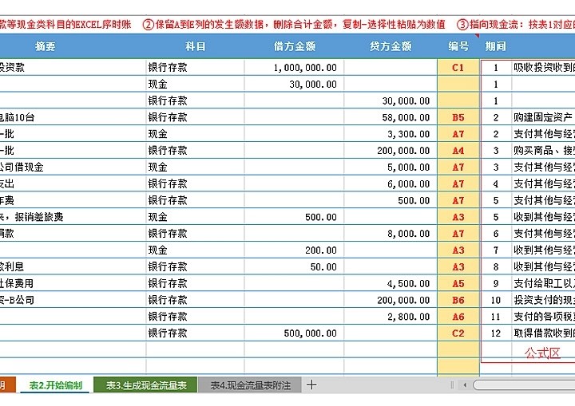This screenshot has width=575, height=406.
Task: Click the C2 code cell
Action: tap(458, 333)
